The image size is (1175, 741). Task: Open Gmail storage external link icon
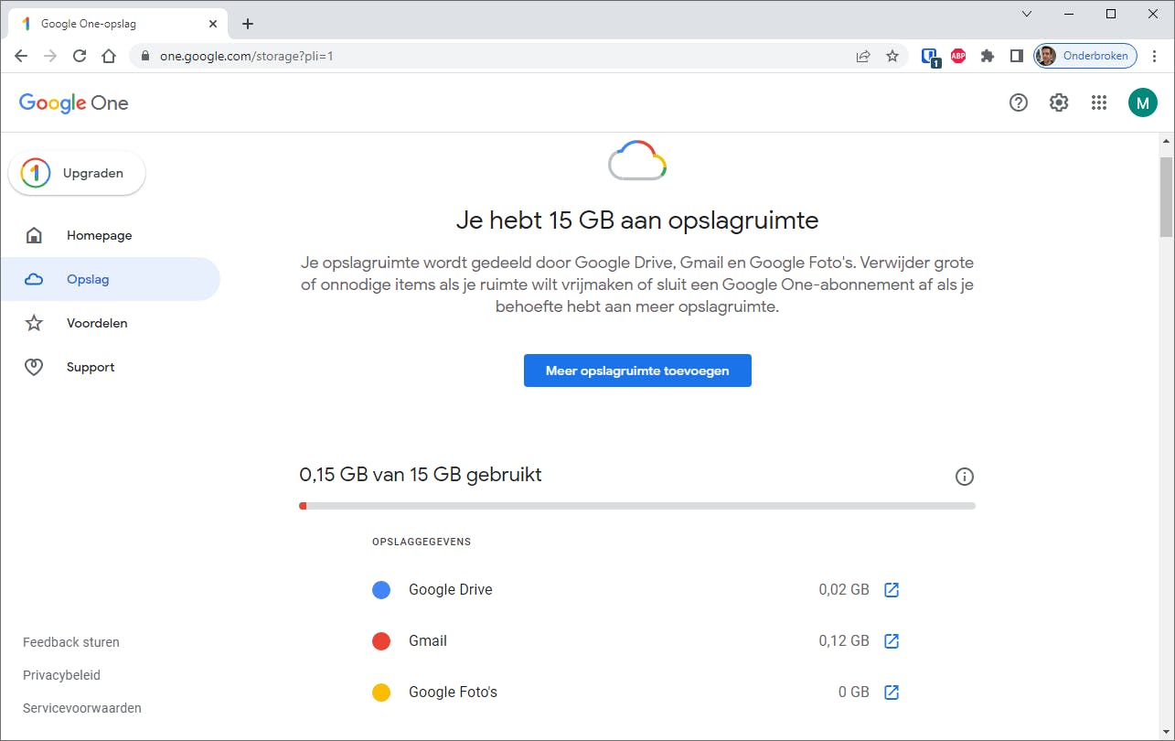[x=892, y=641]
